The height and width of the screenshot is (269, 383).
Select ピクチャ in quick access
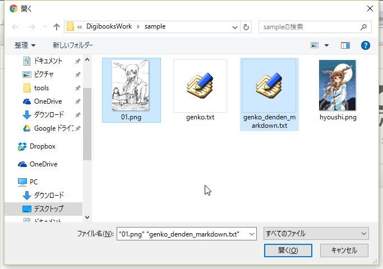coord(44,74)
